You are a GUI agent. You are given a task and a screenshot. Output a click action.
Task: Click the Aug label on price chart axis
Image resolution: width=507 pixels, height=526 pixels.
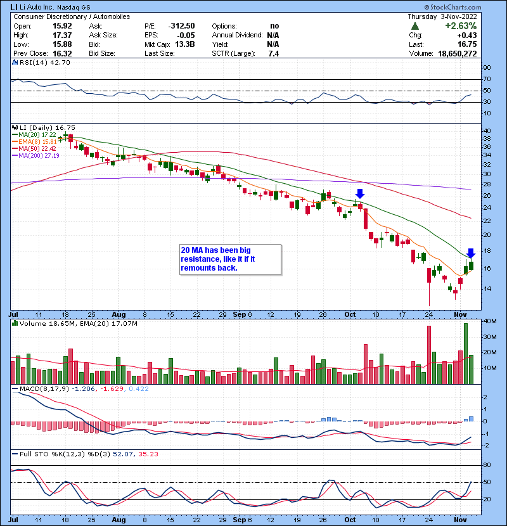119,315
